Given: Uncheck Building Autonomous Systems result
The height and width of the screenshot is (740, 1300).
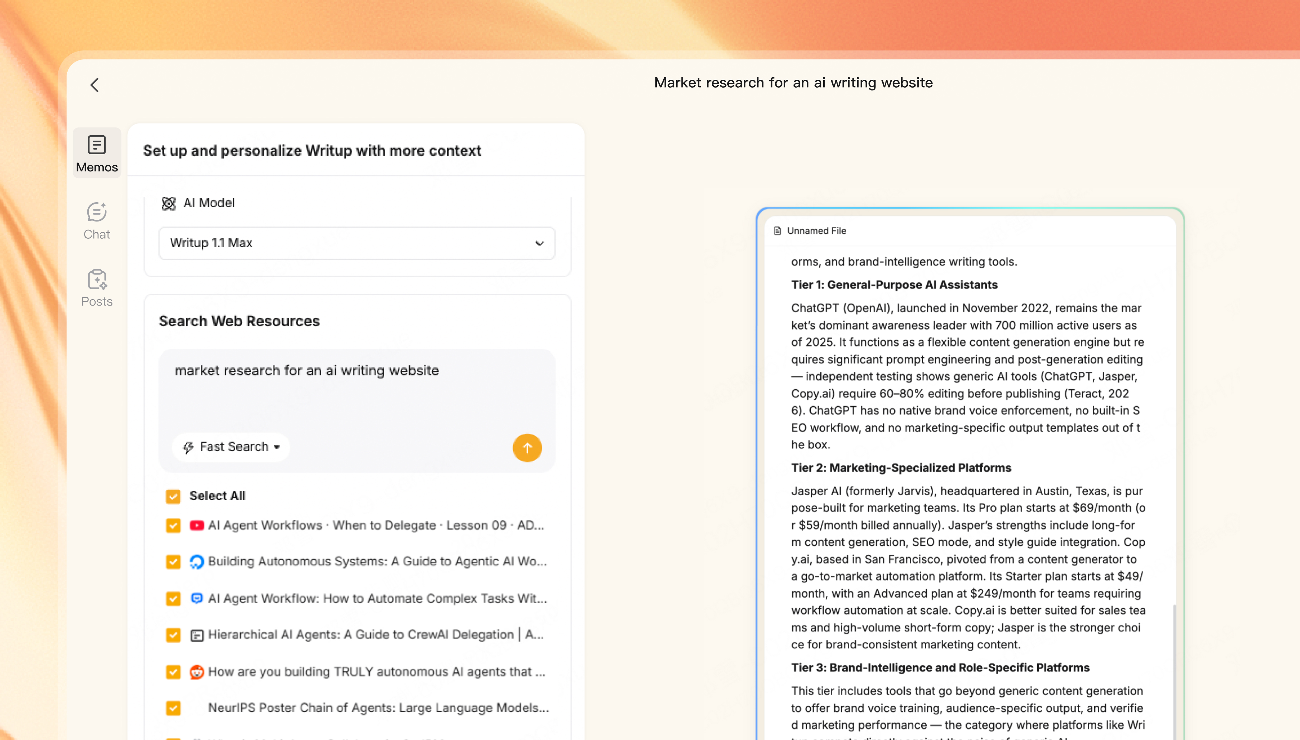Looking at the screenshot, I should (173, 561).
